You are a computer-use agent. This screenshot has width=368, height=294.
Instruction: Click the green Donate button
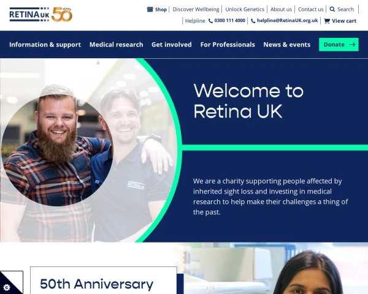coord(339,45)
